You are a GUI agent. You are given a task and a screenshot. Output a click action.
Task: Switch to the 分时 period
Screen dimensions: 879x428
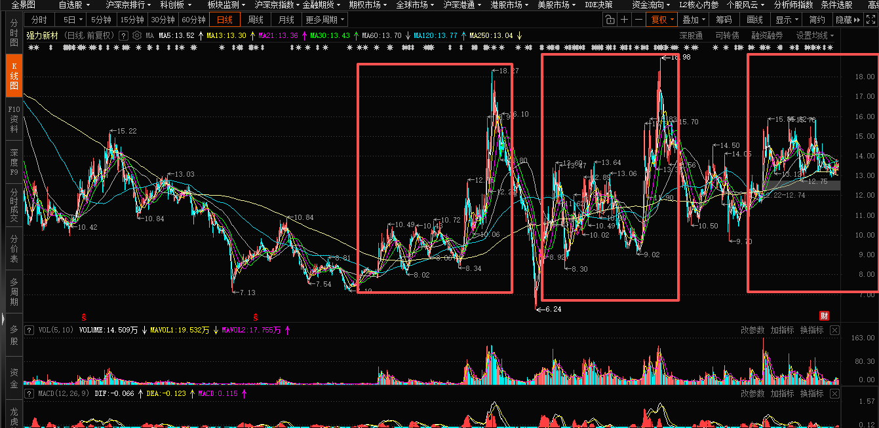click(x=39, y=20)
